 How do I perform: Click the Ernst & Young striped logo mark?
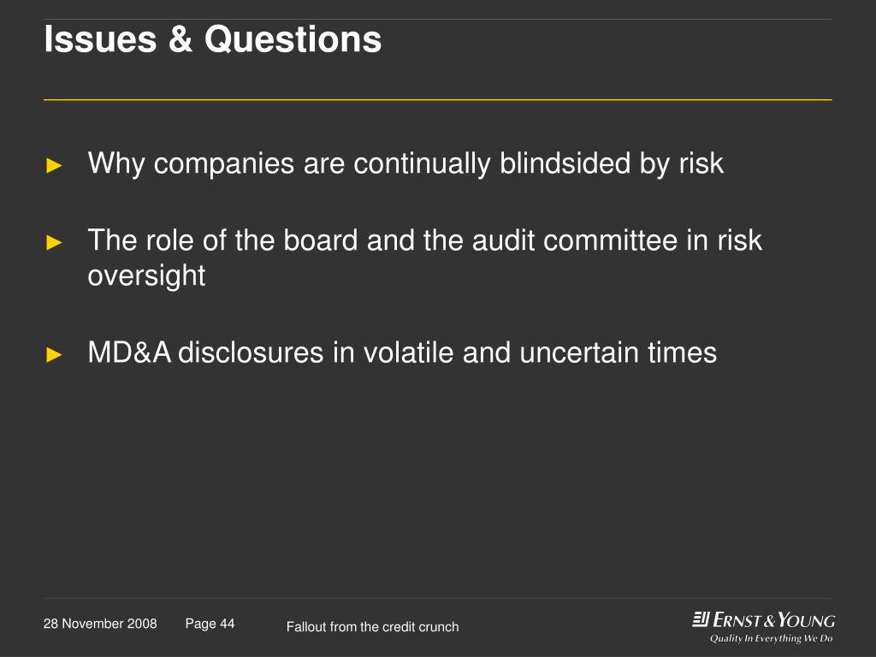[701, 619]
